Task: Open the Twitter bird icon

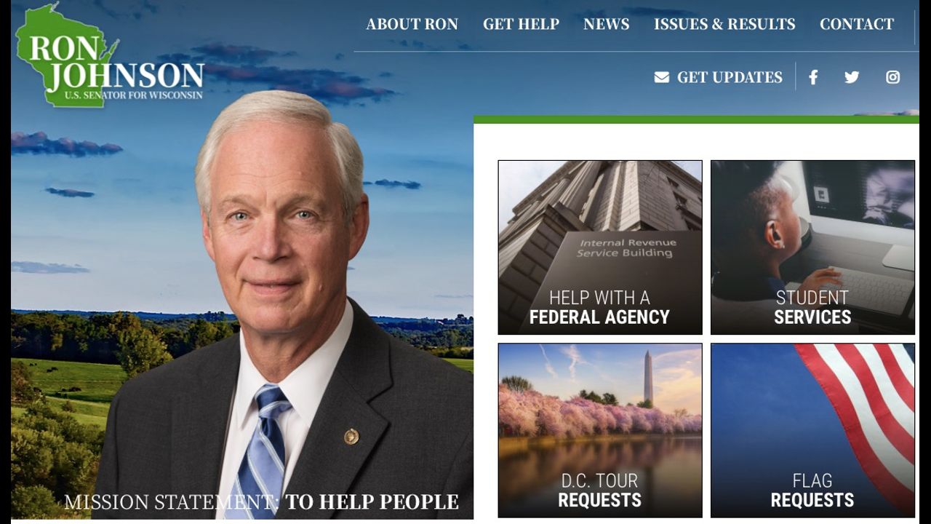Action: [x=852, y=77]
